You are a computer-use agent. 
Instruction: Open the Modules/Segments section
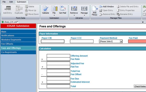(18, 40)
